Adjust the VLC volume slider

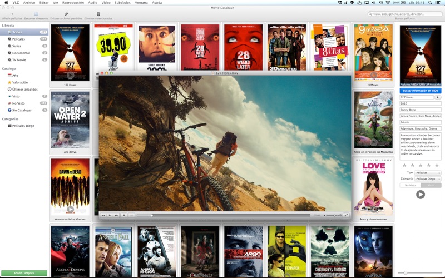point(332,215)
